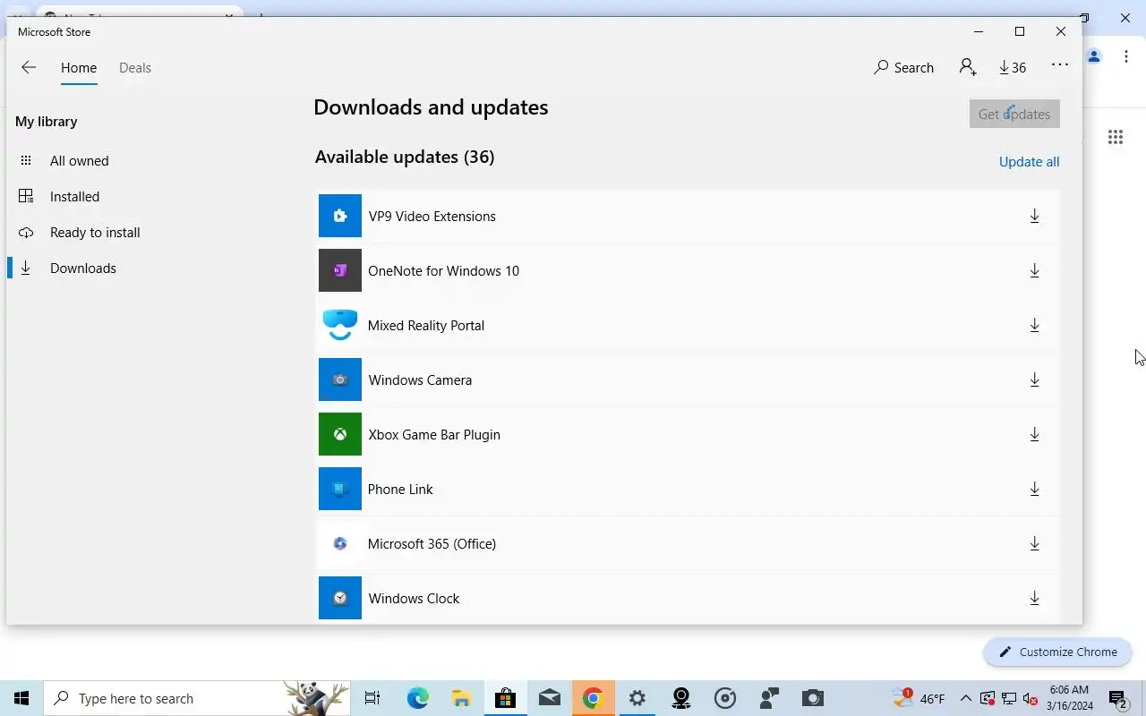The width and height of the screenshot is (1146, 716).
Task: Open the 'Xbox Game Bar Plugin' entry text
Action: [434, 435]
